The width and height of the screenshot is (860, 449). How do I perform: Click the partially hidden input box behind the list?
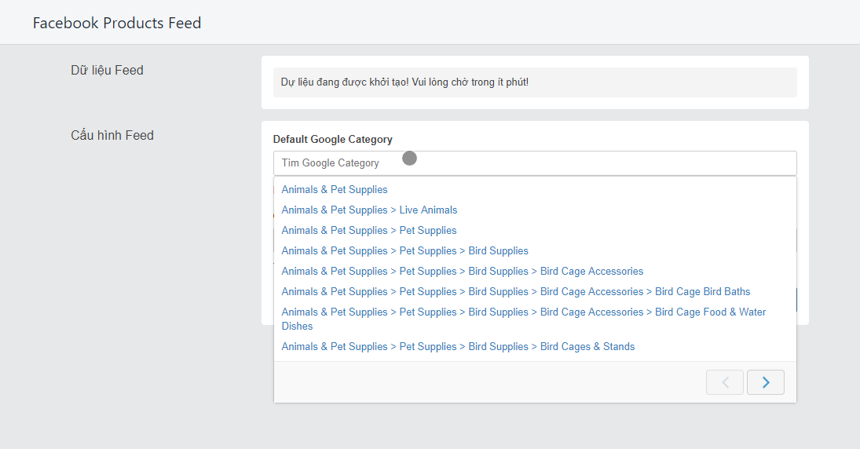pos(797,240)
